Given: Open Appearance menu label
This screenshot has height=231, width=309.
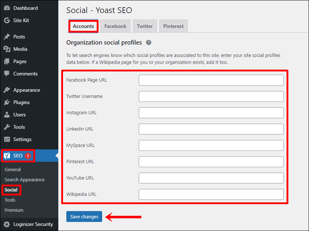Looking at the screenshot, I should (x=26, y=90).
